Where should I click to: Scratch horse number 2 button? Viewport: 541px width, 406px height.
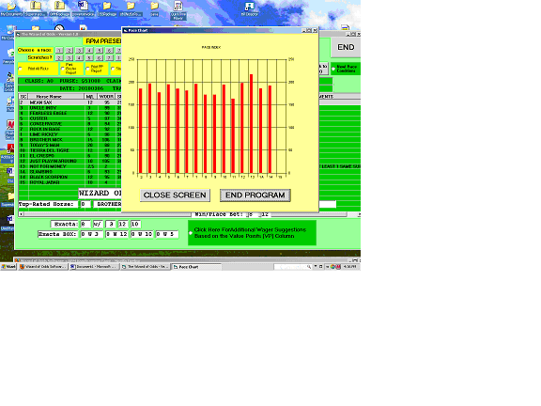pos(59,58)
